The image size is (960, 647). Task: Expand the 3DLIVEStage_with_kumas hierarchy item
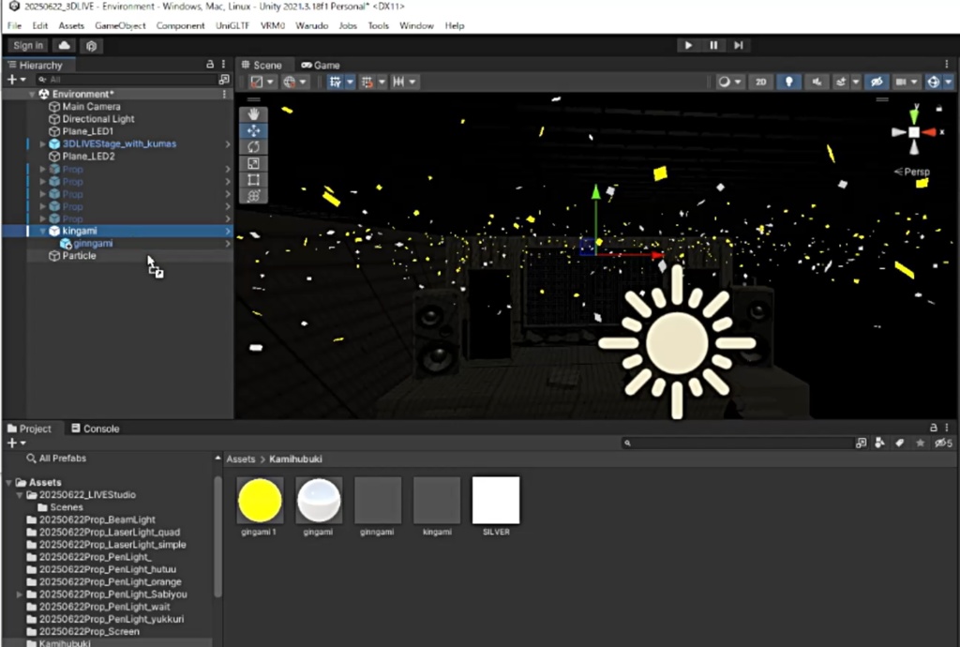(x=43, y=143)
